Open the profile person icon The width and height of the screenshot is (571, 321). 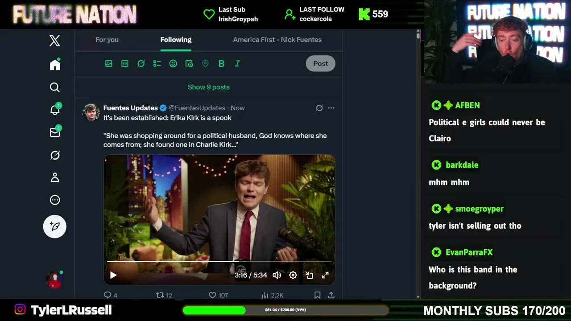point(55,177)
